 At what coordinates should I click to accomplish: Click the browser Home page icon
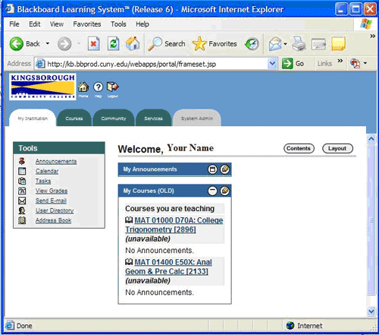click(133, 43)
